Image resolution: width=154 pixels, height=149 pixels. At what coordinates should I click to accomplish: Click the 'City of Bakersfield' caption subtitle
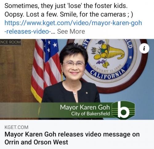pos(91,114)
